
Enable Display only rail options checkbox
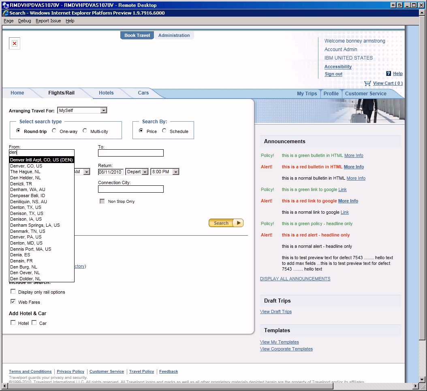[x=13, y=292]
